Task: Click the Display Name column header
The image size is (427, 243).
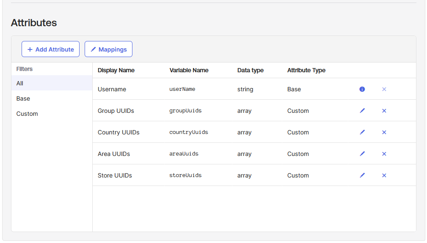Action: point(116,70)
